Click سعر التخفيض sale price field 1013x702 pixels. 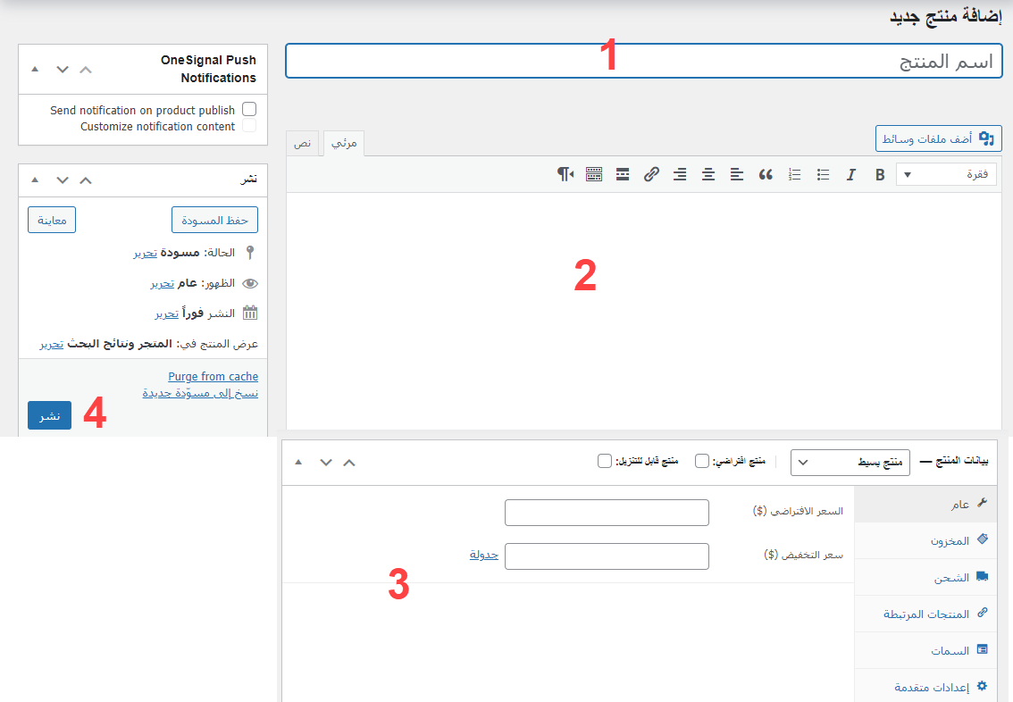tap(607, 556)
